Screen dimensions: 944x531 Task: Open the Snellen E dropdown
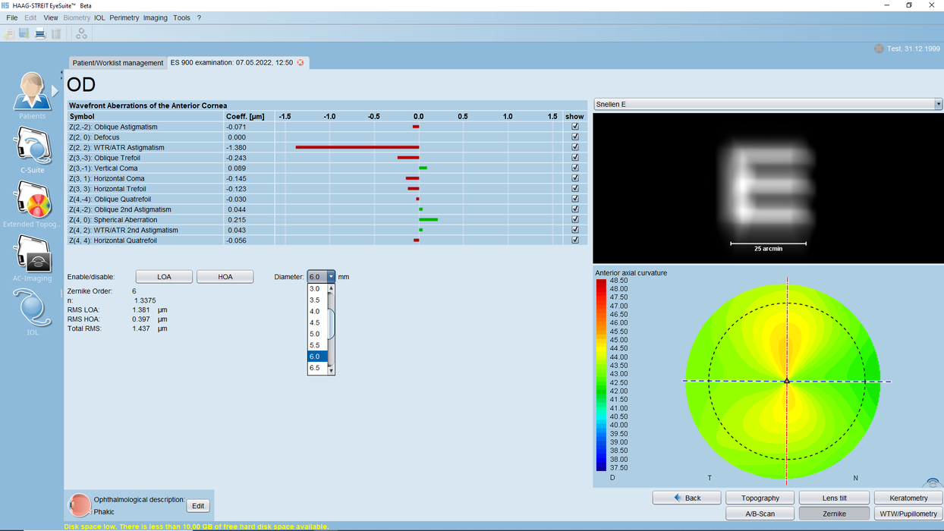tap(938, 104)
